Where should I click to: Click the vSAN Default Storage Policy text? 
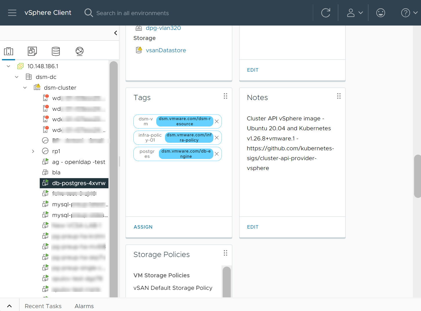point(173,288)
